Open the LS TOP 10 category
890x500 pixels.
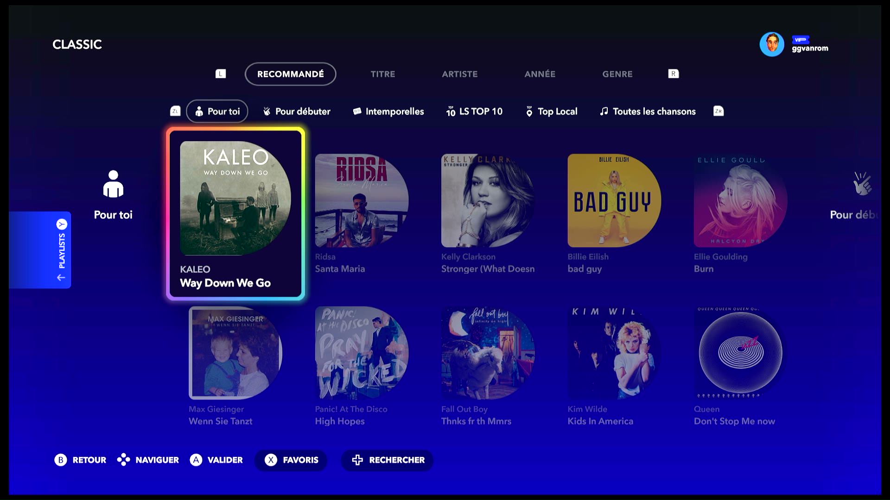coord(474,111)
